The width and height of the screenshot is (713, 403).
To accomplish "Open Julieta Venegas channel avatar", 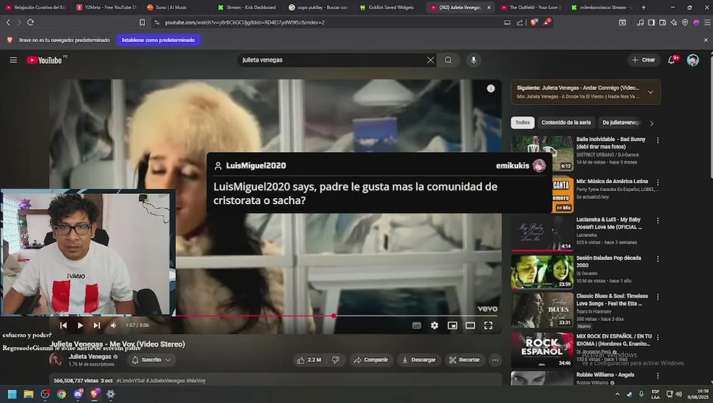I will (56, 360).
